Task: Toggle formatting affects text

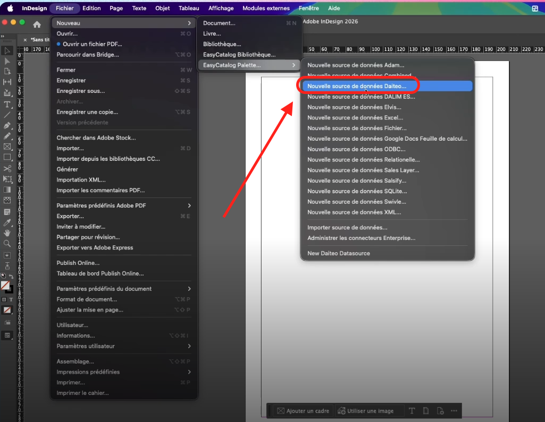Action: tap(11, 299)
